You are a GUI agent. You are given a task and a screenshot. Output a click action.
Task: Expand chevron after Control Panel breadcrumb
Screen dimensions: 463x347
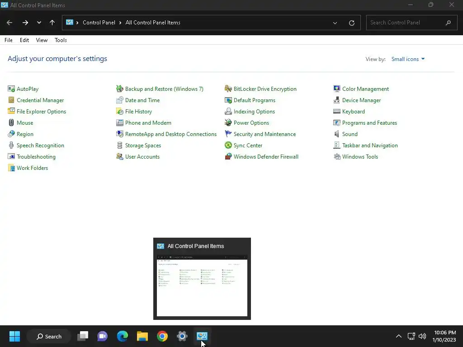pyautogui.click(x=120, y=23)
